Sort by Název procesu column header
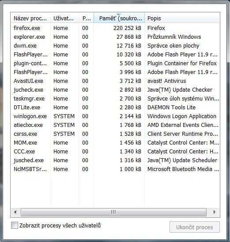The width and height of the screenshot is (230, 242). (30, 18)
